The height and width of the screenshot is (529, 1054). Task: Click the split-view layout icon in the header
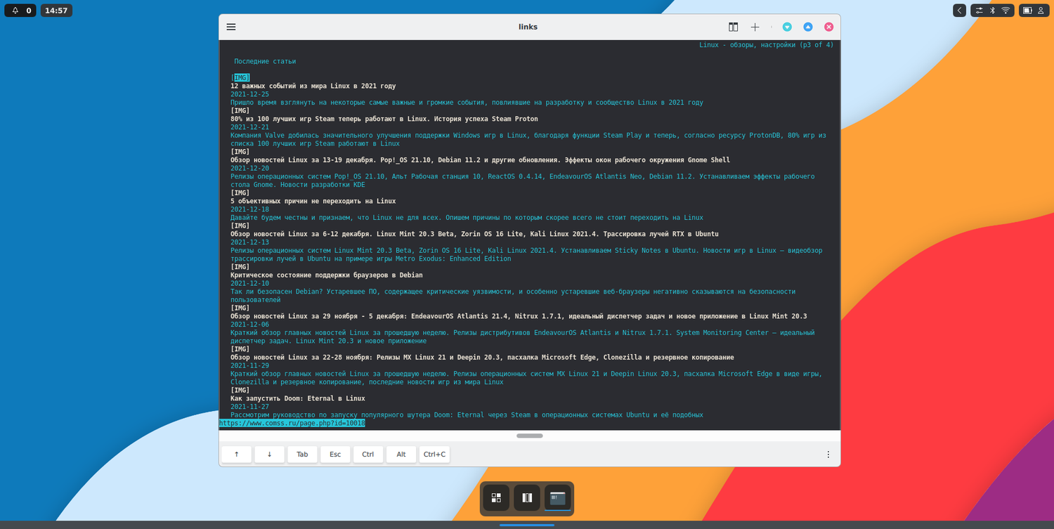tap(734, 27)
